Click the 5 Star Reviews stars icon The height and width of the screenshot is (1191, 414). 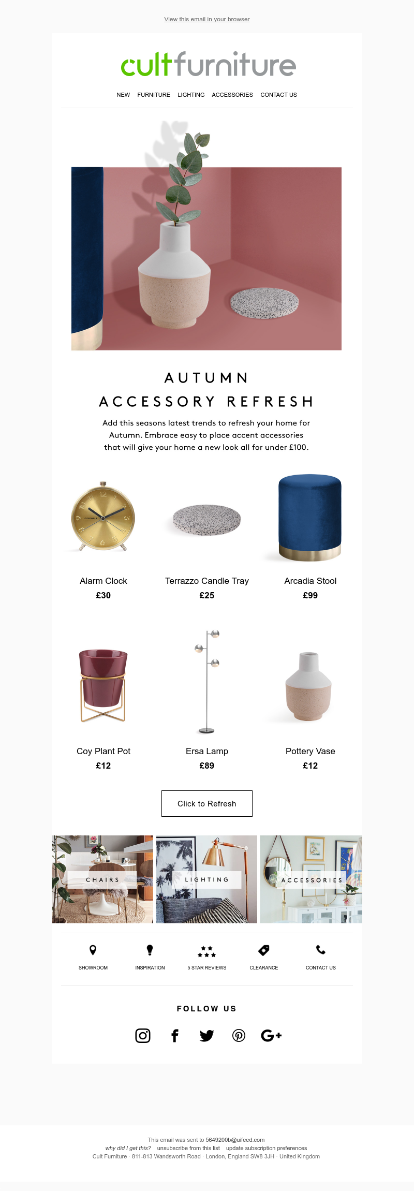207,951
